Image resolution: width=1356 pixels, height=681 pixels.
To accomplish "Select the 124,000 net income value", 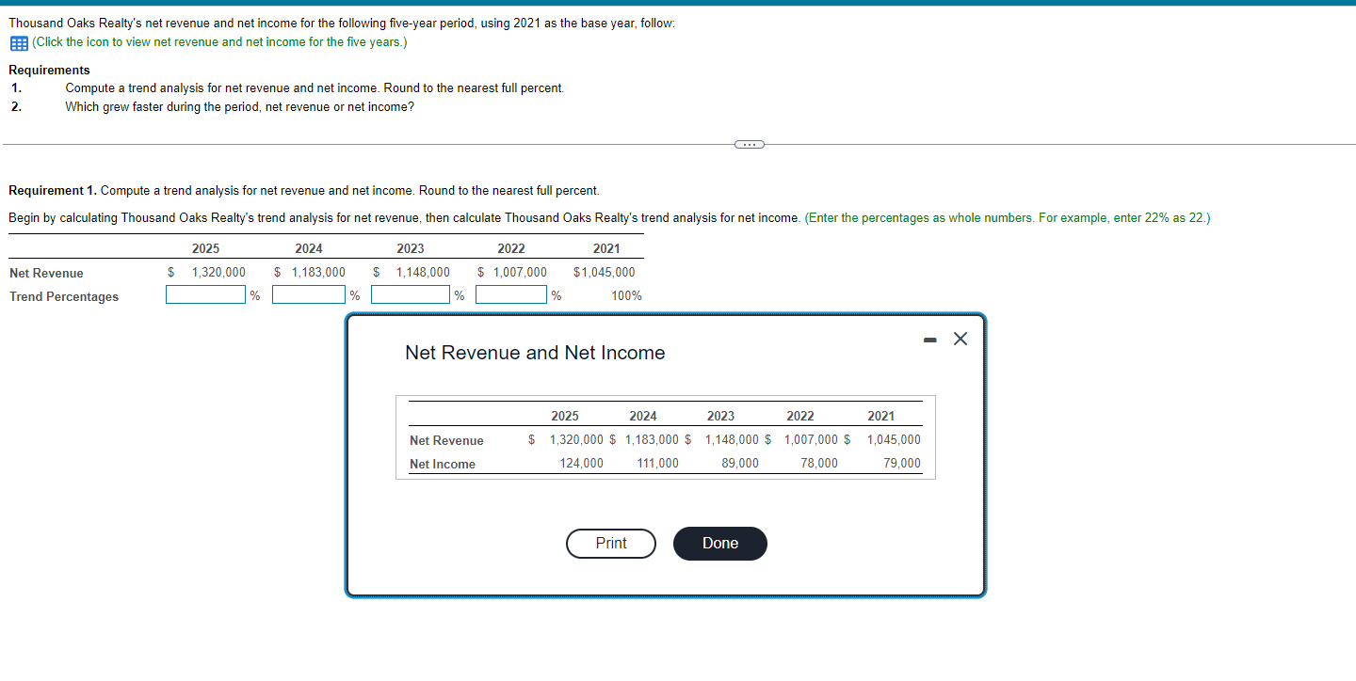I will point(581,464).
